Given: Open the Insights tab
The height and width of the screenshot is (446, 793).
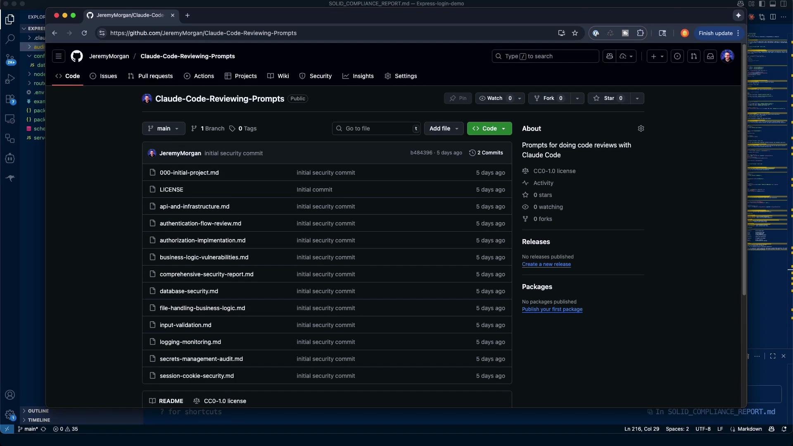Looking at the screenshot, I should pyautogui.click(x=358, y=76).
